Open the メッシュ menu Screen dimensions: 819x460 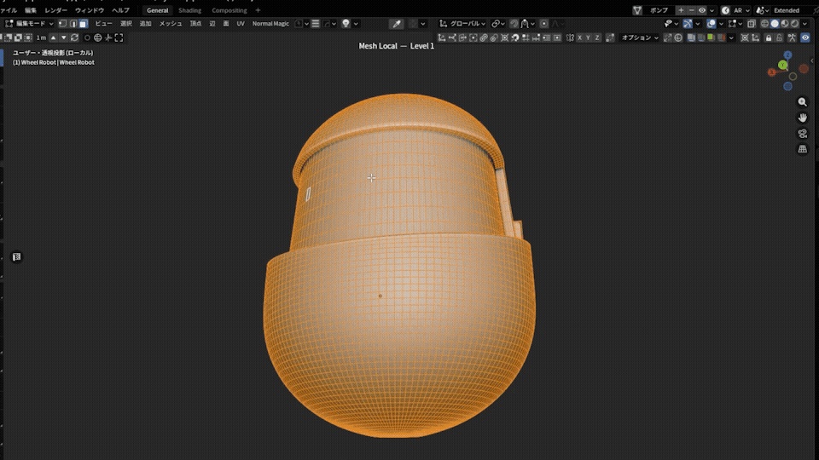[171, 24]
